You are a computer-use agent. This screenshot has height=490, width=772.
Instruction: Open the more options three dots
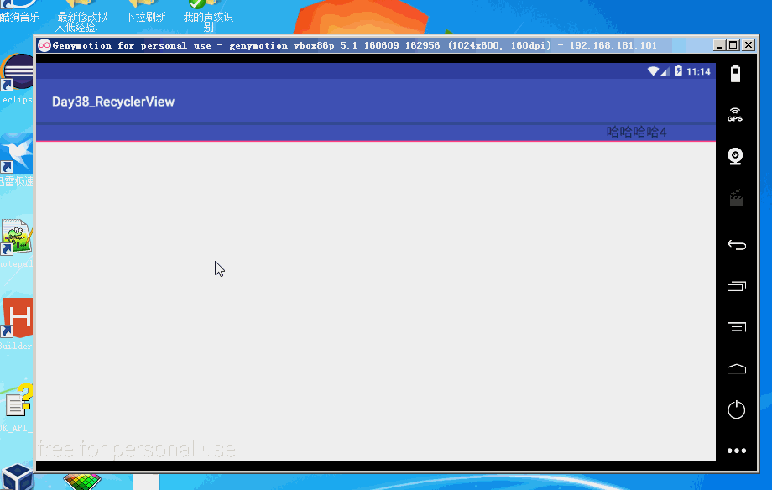737,451
